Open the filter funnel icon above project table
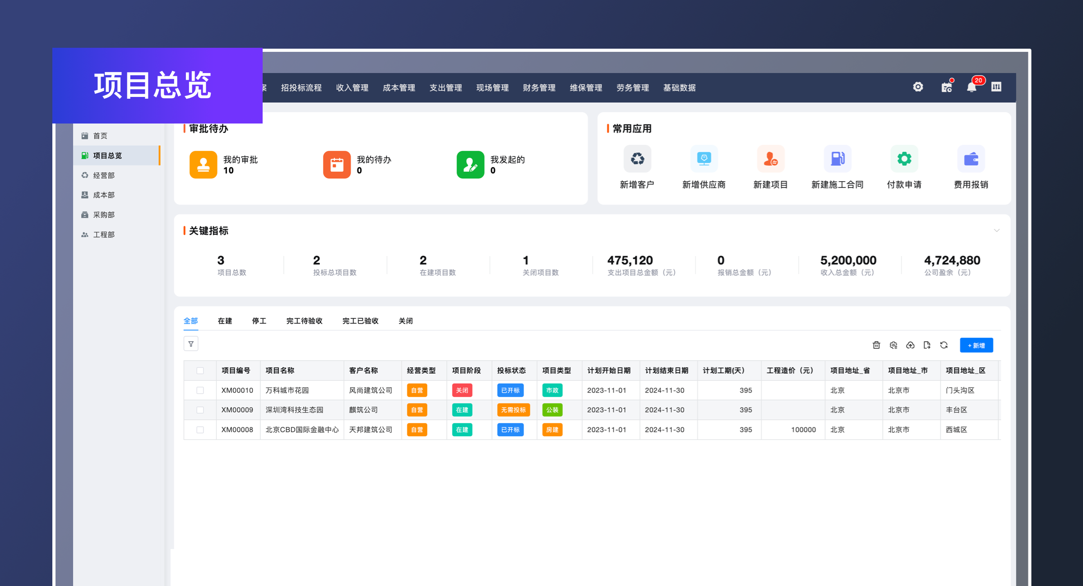This screenshot has width=1083, height=586. click(x=191, y=343)
